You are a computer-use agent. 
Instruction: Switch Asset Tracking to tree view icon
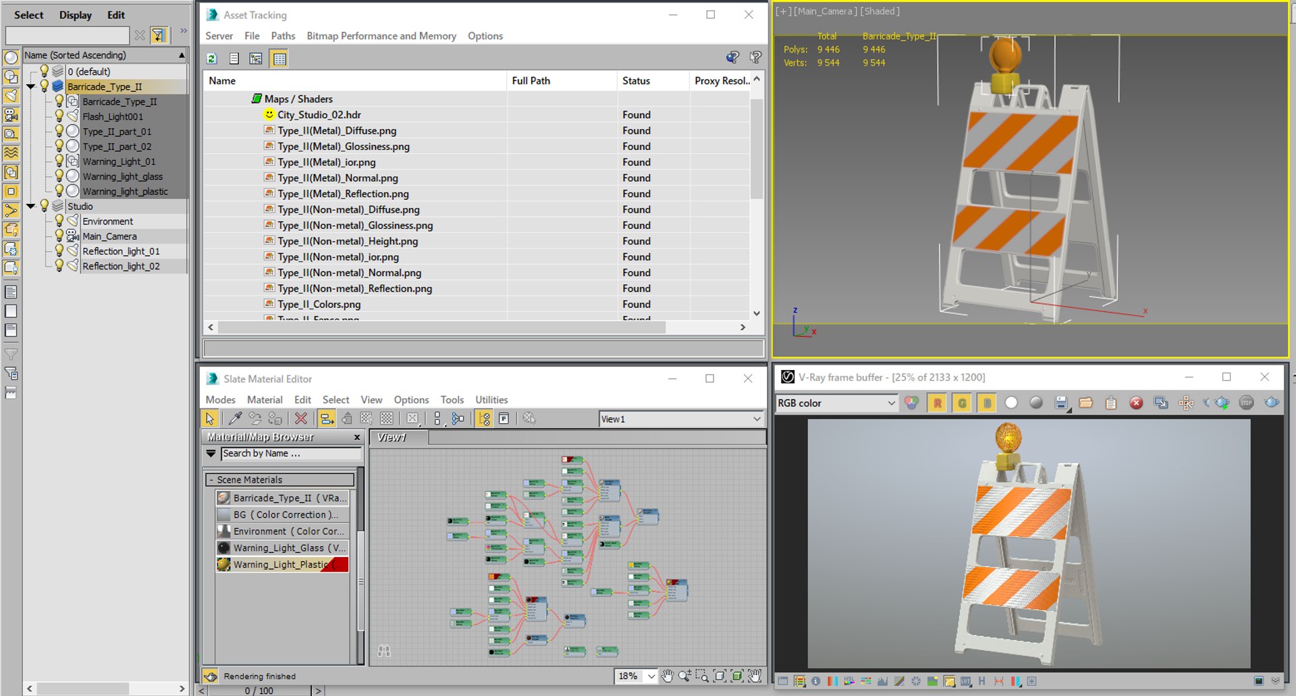(x=256, y=59)
